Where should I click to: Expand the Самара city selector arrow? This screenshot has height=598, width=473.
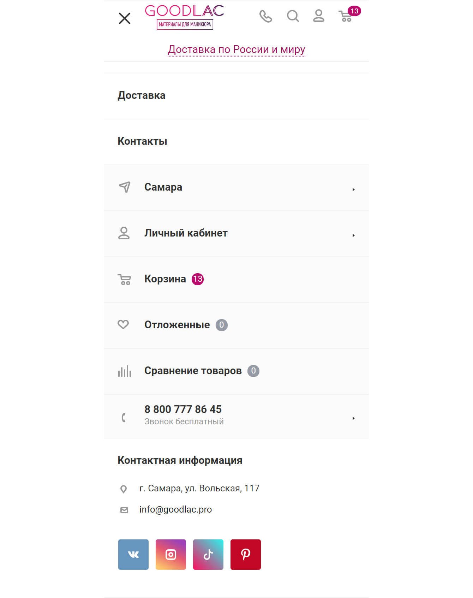pyautogui.click(x=353, y=190)
